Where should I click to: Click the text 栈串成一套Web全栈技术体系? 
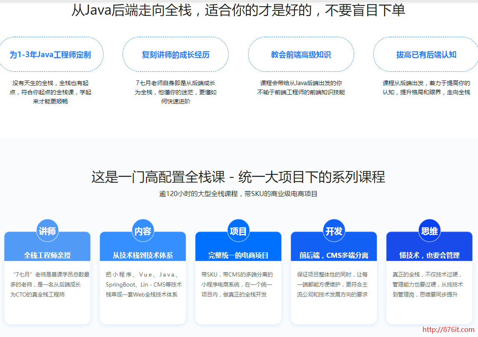click(x=141, y=294)
